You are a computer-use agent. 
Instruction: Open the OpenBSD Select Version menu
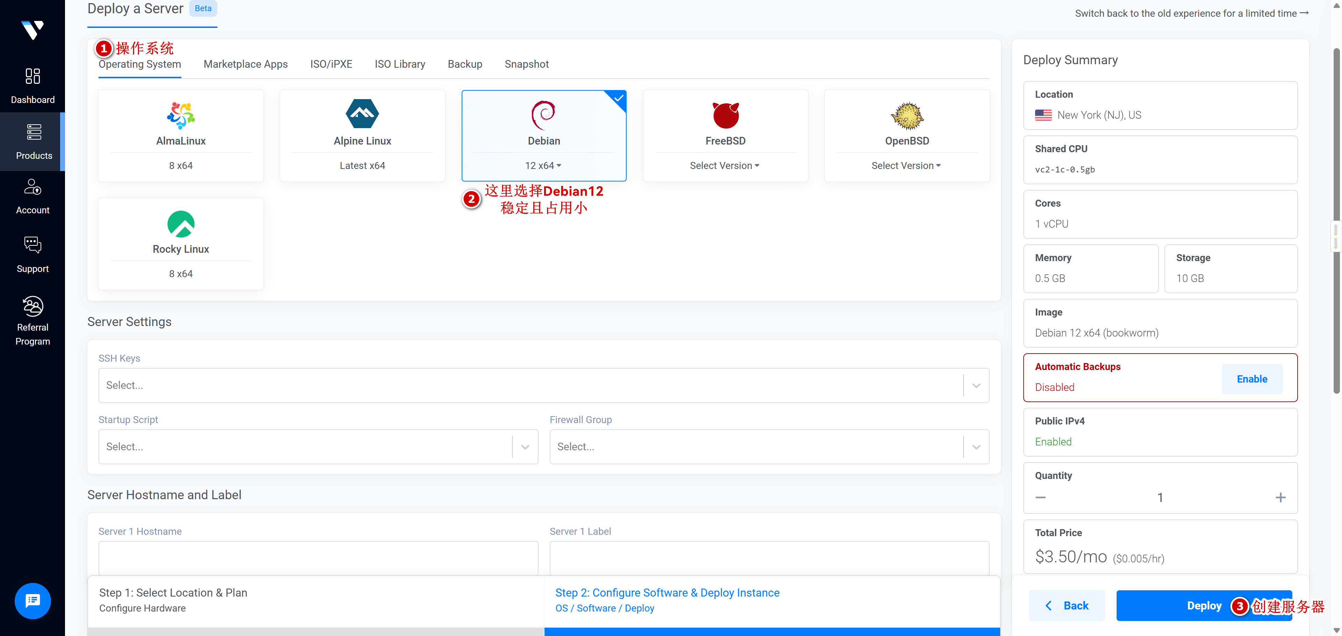(907, 165)
